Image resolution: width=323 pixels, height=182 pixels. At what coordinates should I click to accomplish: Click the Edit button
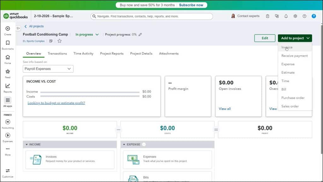coord(265,38)
